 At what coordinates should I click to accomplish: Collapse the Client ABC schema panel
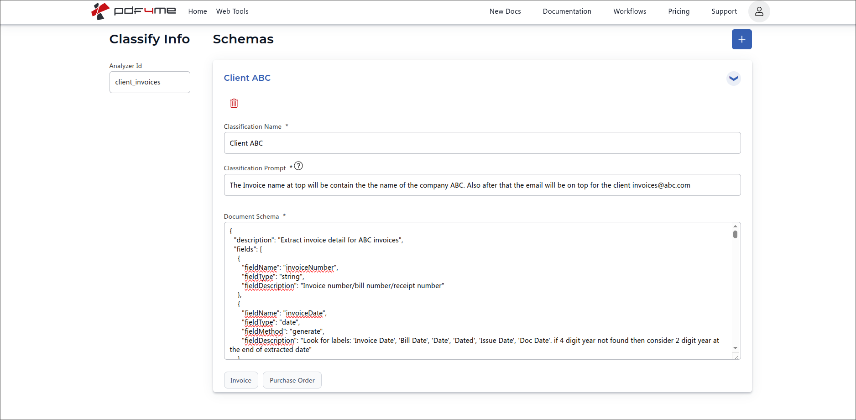733,78
